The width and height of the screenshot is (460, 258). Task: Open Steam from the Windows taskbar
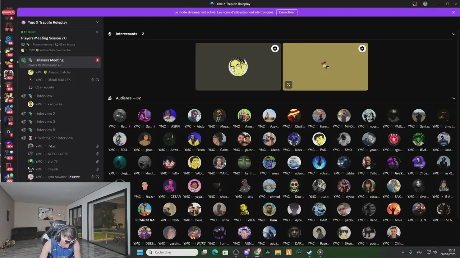click(x=309, y=252)
